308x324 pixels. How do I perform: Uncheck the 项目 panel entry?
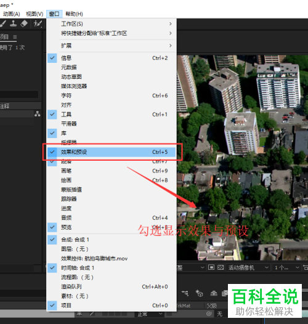pyautogui.click(x=111, y=306)
